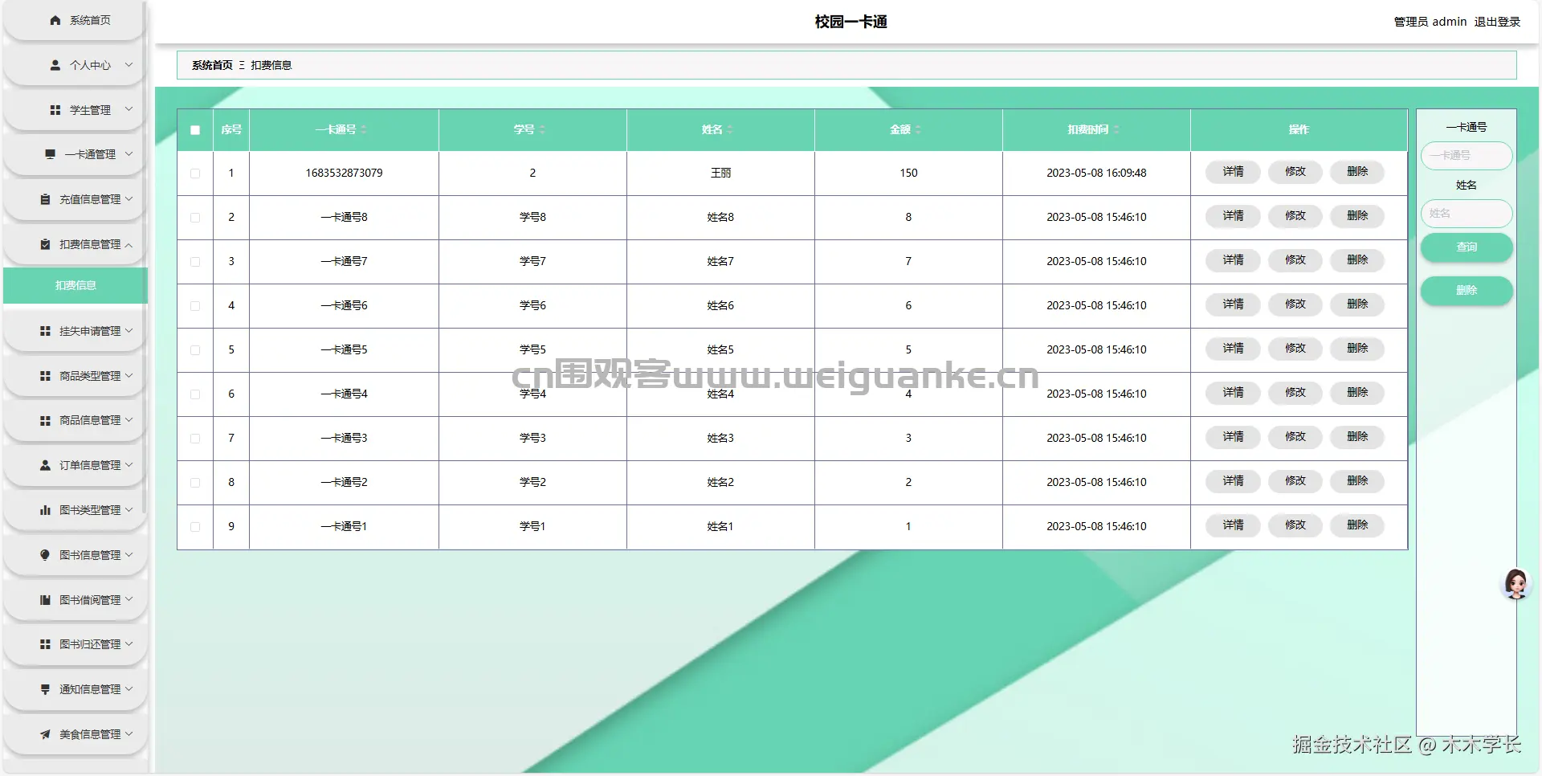Check the row for 姓名6
The height and width of the screenshot is (776, 1542).
[195, 306]
